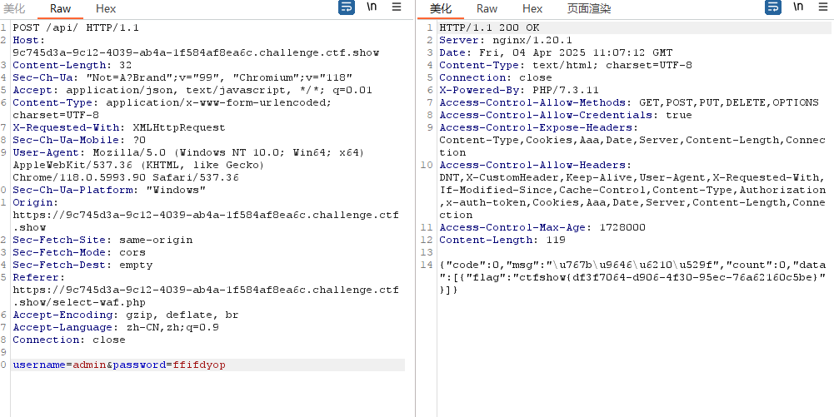Click the ctfshow flag value in response
The width and height of the screenshot is (834, 417).
click(x=670, y=277)
